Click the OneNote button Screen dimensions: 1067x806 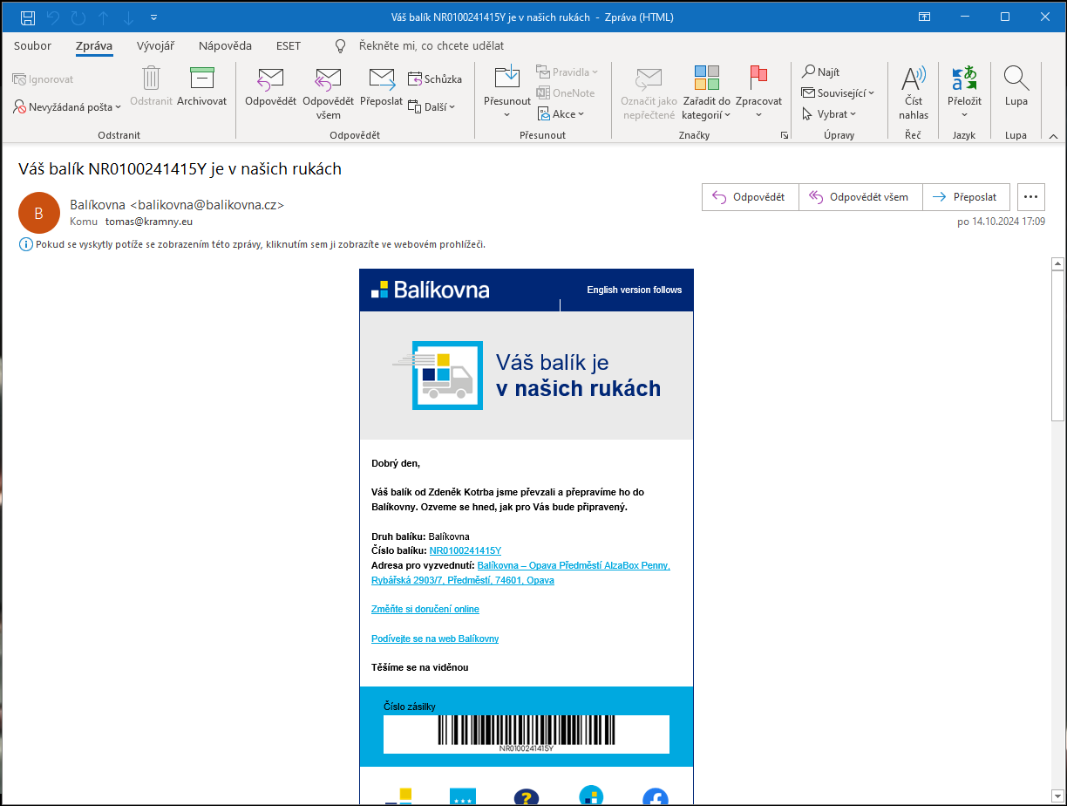(x=566, y=93)
